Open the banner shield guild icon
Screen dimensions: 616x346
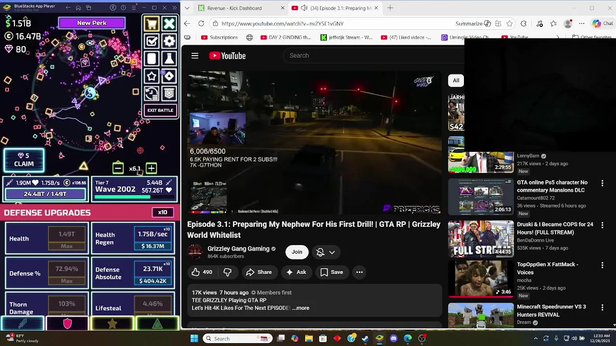[x=169, y=94]
